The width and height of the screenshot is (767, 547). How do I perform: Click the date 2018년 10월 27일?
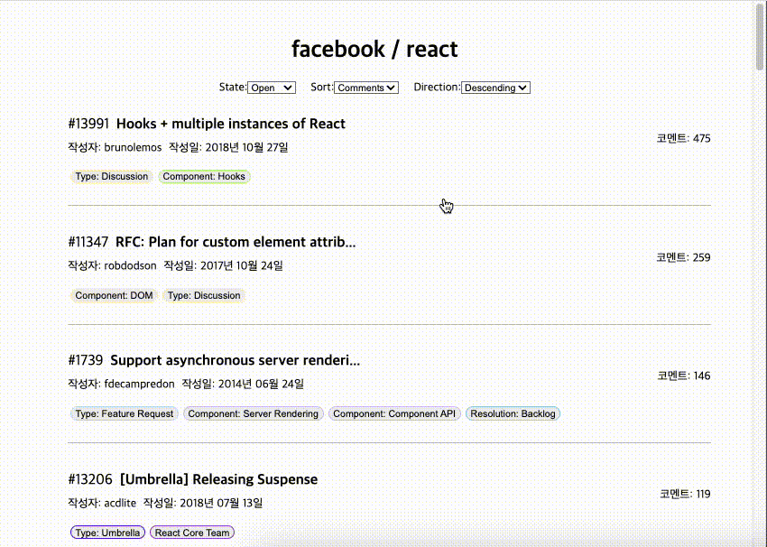point(246,147)
